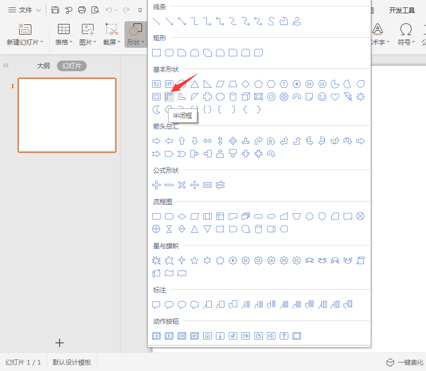Pick the flowchart decision diamond shape
The image size is (426, 371).
(182, 216)
